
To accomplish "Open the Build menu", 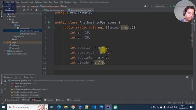I will click(x=45, y=2).
